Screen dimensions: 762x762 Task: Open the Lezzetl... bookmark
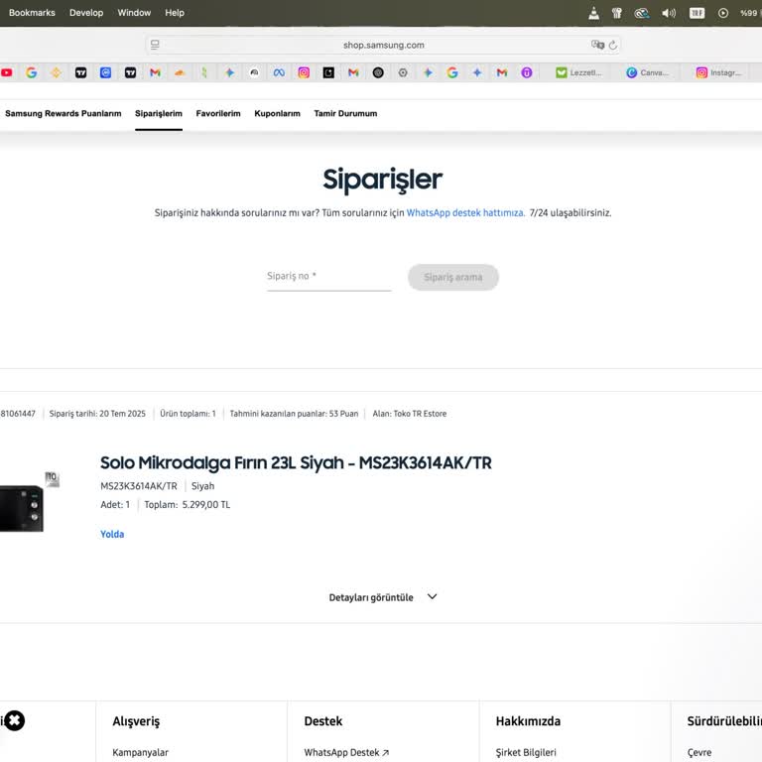pyautogui.click(x=578, y=72)
